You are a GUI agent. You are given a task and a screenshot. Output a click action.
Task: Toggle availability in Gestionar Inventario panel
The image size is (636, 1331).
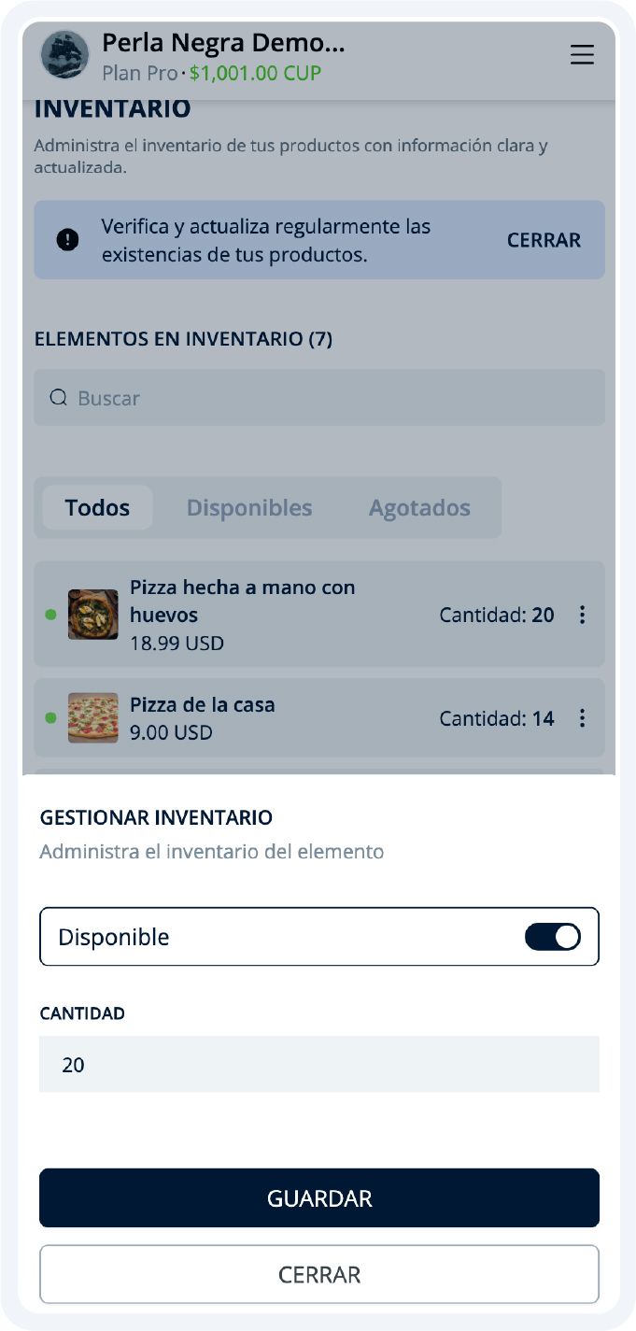(x=552, y=936)
